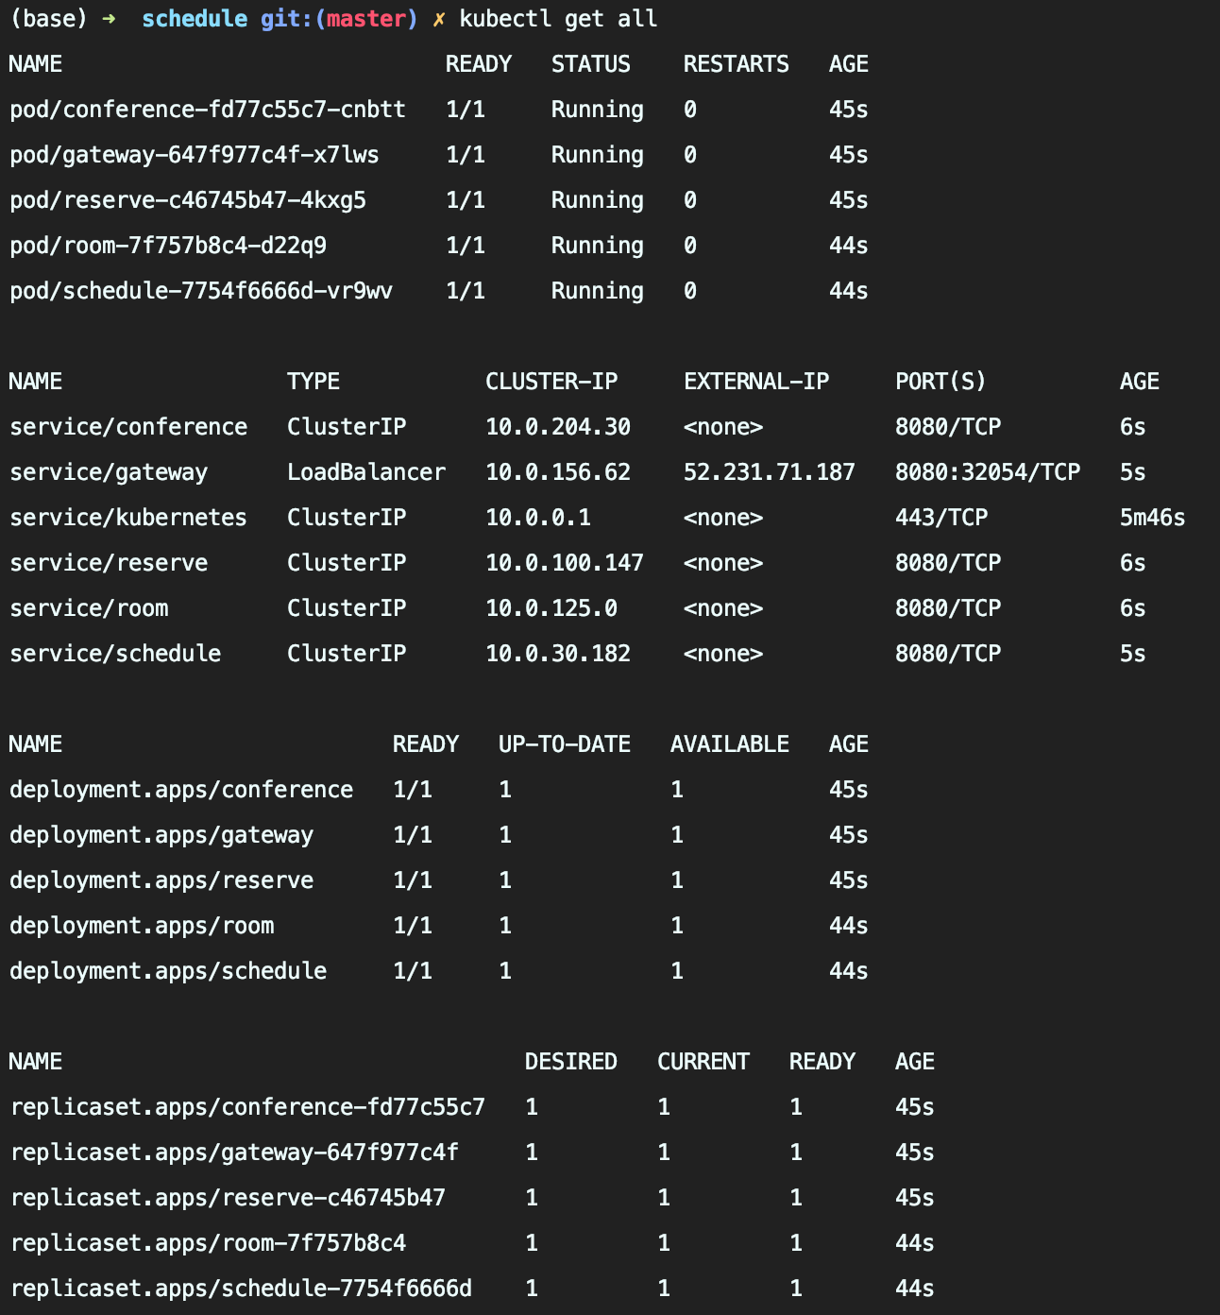Viewport: 1220px width, 1315px height.
Task: Click service/conference row name
Action: 128,427
